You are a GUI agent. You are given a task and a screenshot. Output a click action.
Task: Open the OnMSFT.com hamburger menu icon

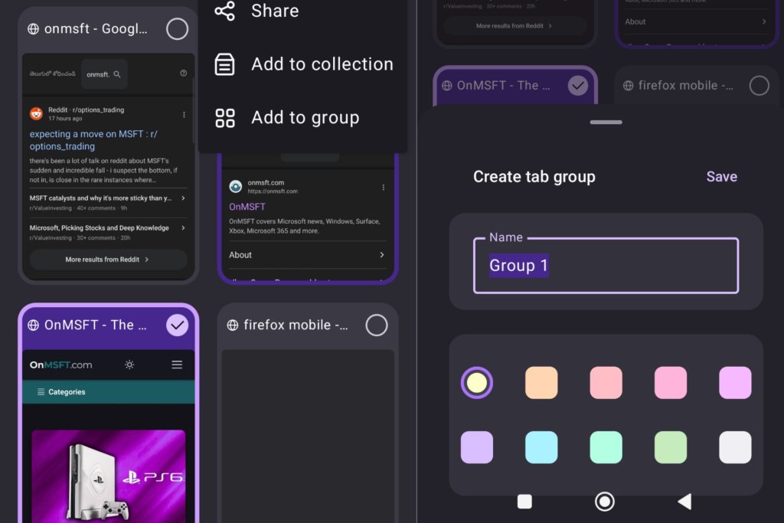tap(177, 364)
